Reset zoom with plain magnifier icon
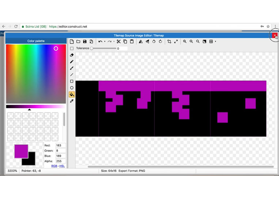This screenshot has height=198, width=279. 198,41
